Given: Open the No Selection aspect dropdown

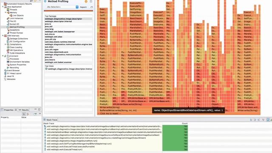Looking at the screenshot, I should click(x=62, y=7).
